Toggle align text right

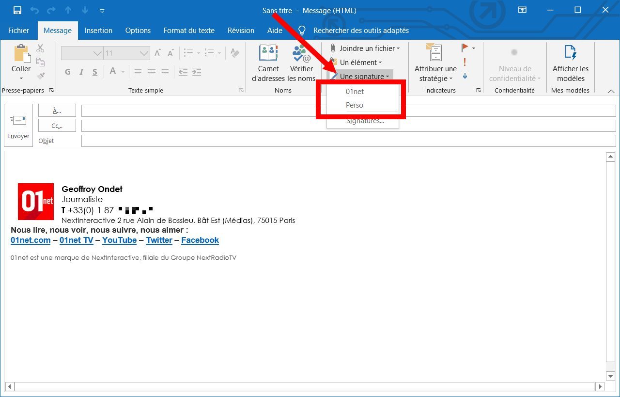(165, 72)
